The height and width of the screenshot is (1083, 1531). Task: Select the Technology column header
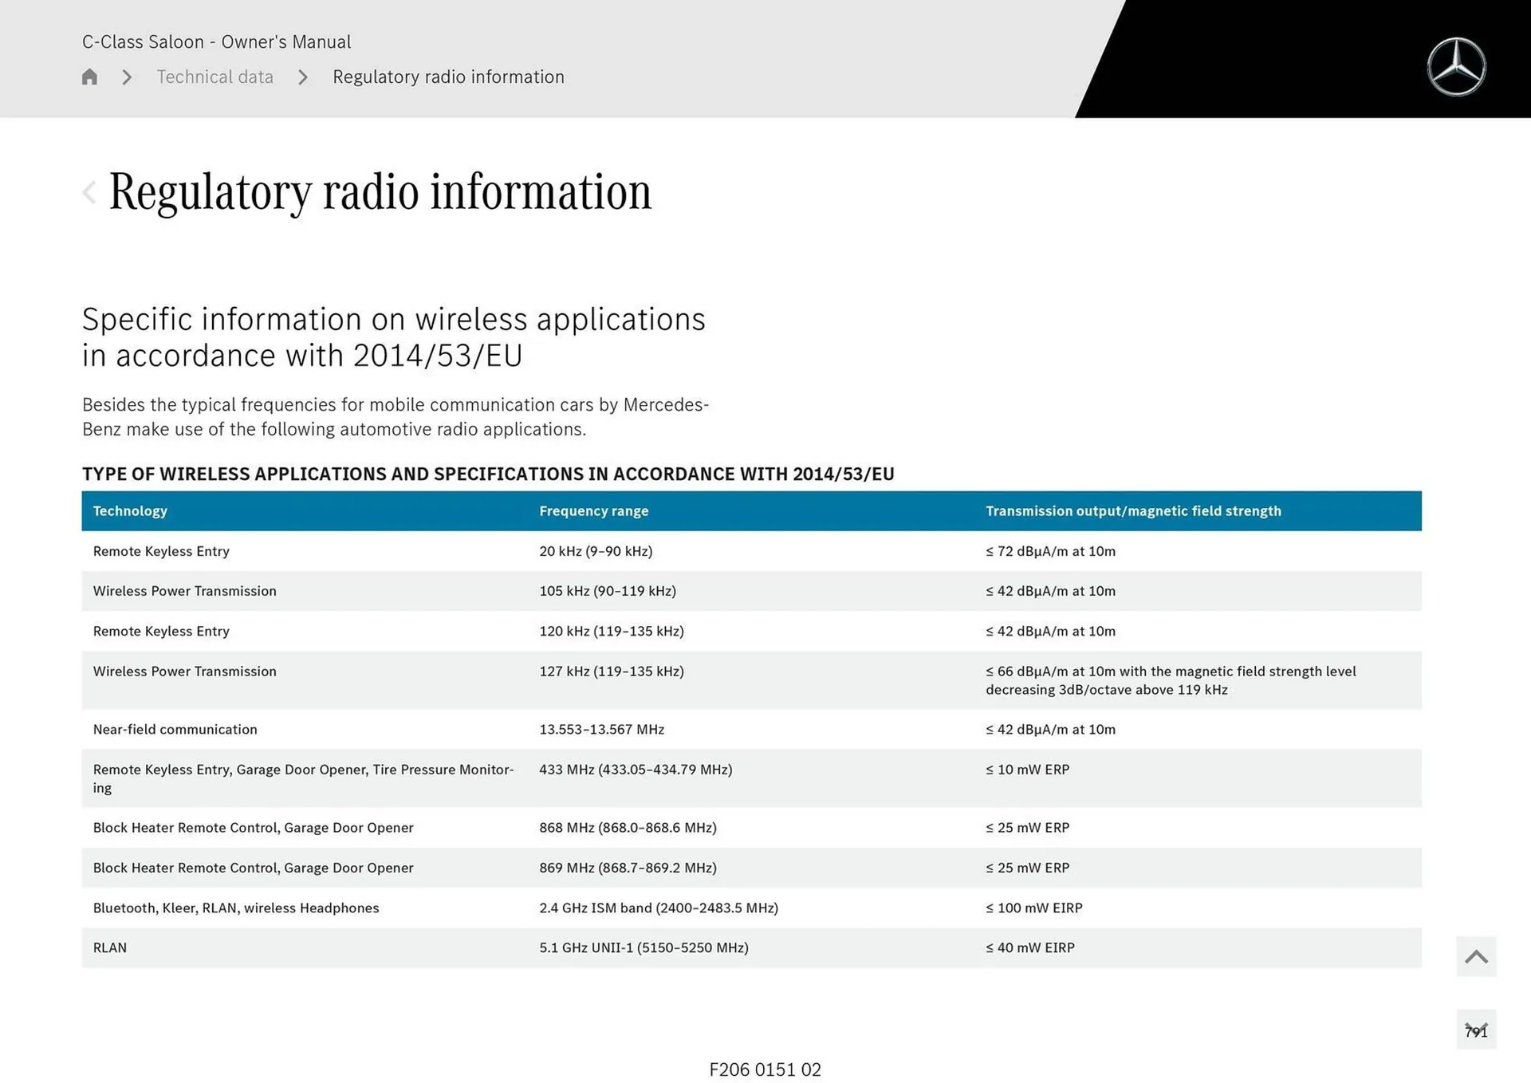point(130,510)
